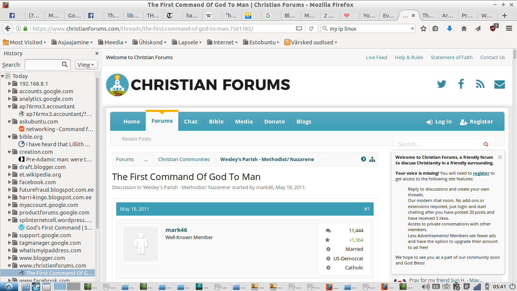
Task: Open Help & Rules link
Action: [409, 58]
